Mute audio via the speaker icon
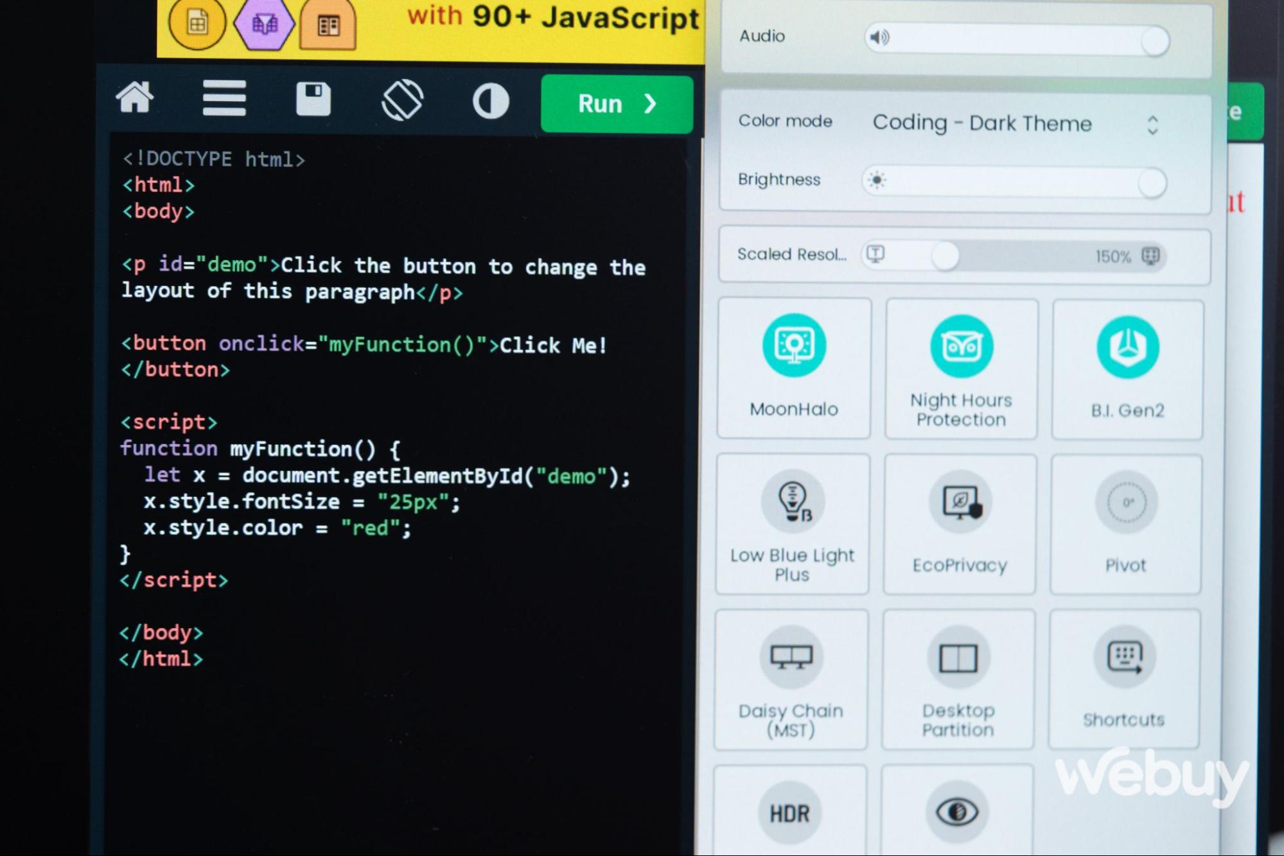 [879, 37]
